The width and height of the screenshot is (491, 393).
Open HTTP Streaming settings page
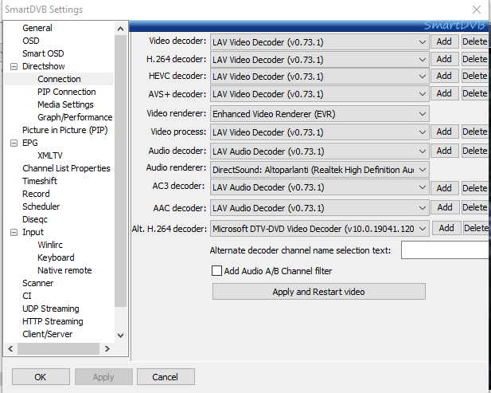pyautogui.click(x=53, y=322)
